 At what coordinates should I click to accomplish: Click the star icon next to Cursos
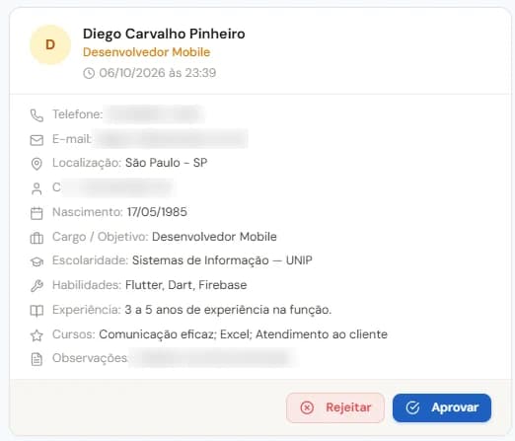coord(37,335)
